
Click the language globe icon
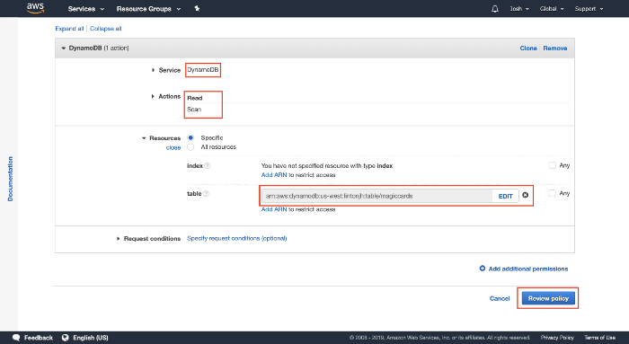[66, 338]
